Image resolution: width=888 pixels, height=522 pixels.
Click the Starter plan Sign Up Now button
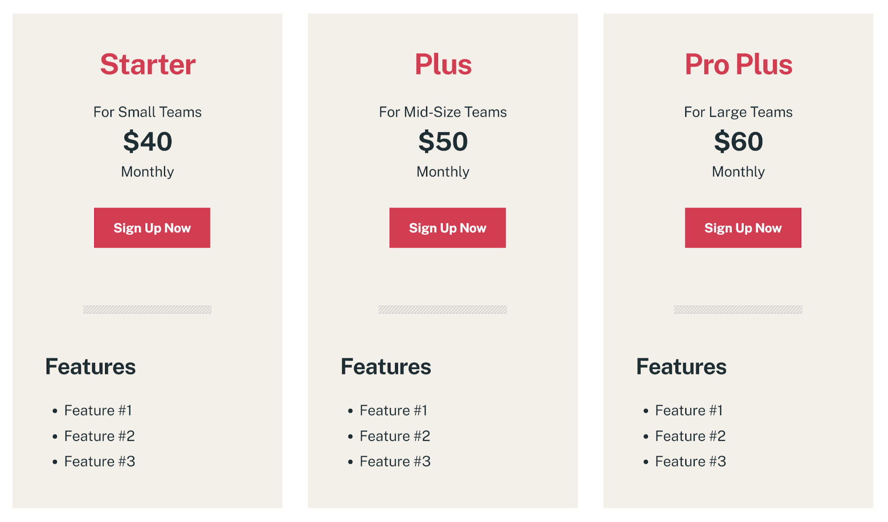click(152, 228)
